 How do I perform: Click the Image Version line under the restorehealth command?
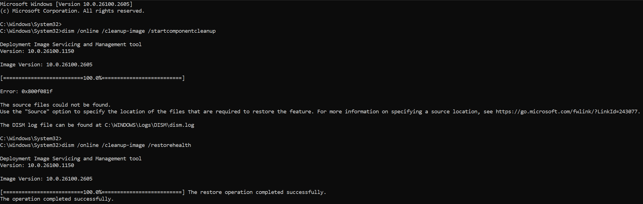(x=46, y=179)
